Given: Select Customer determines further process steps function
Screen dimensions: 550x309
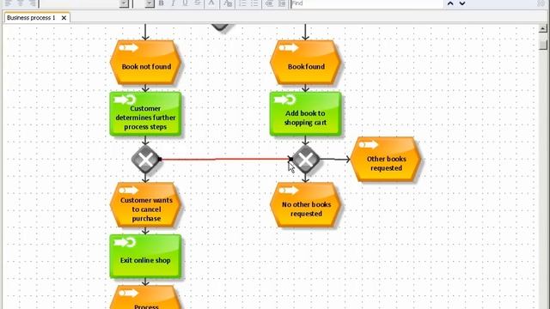Looking at the screenshot, I should tap(145, 114).
